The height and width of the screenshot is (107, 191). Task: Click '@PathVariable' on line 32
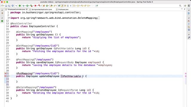[72, 76]
